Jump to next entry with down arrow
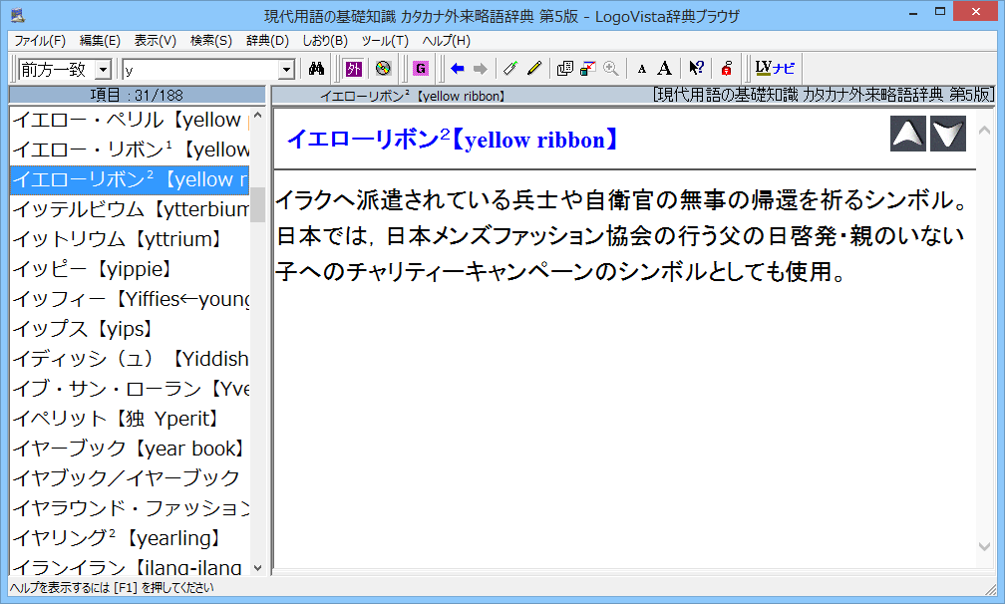Image resolution: width=1005 pixels, height=604 pixels. (947, 134)
